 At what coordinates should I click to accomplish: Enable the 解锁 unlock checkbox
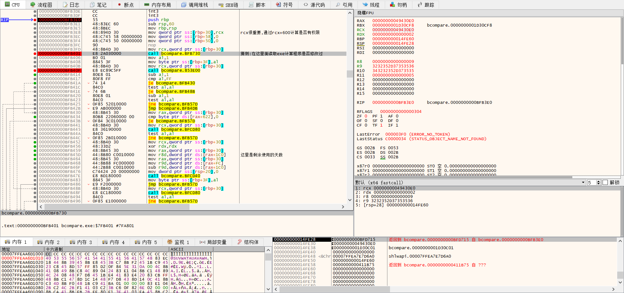click(x=605, y=183)
